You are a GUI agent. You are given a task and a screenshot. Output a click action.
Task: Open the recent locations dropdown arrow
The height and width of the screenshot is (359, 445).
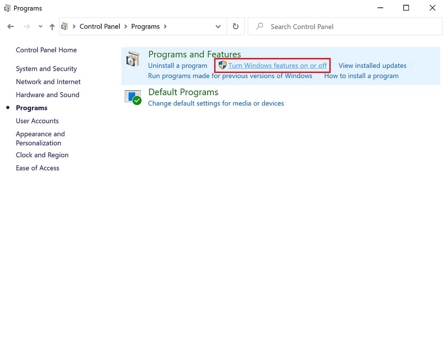click(x=40, y=27)
